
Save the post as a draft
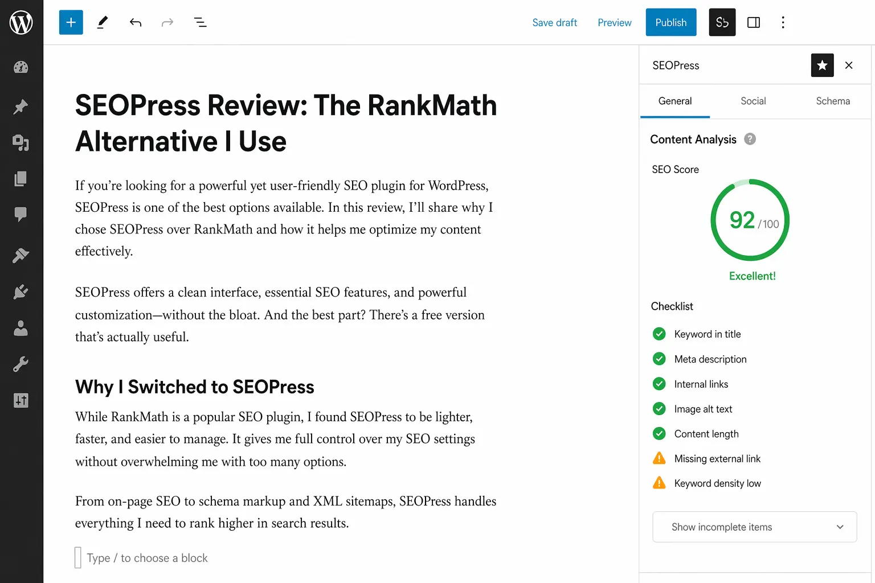coord(555,22)
